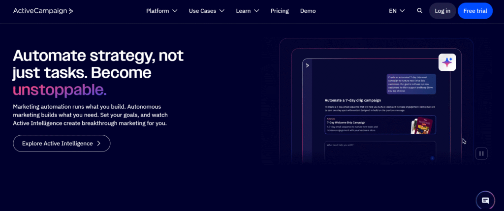
Task: Open the Learn dropdown menu
Action: [x=248, y=11]
